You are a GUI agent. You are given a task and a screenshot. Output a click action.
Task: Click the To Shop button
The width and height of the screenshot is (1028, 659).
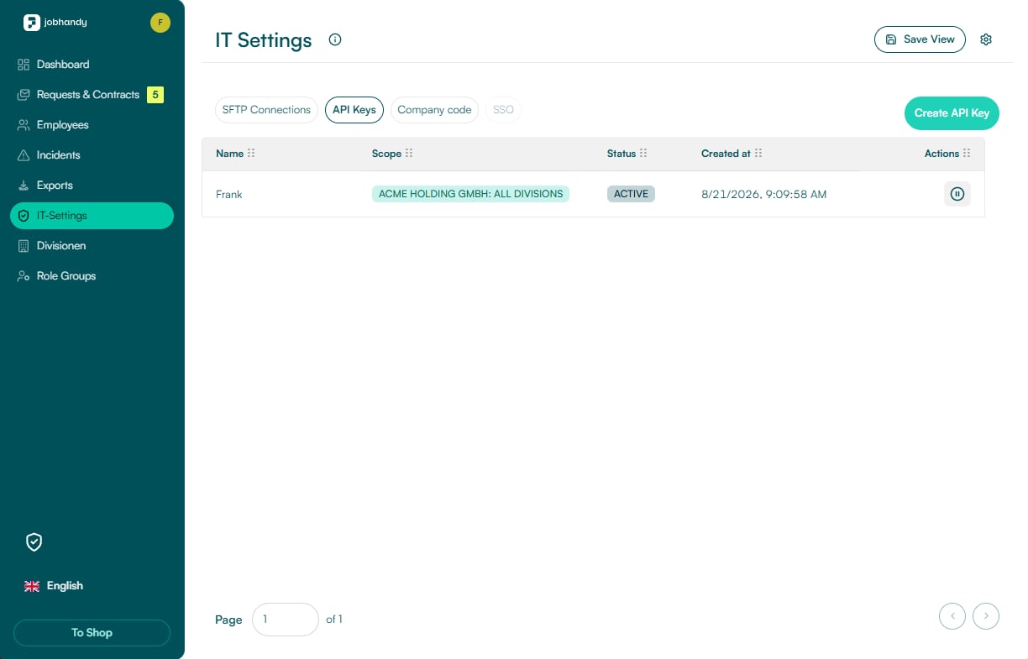[x=92, y=633]
